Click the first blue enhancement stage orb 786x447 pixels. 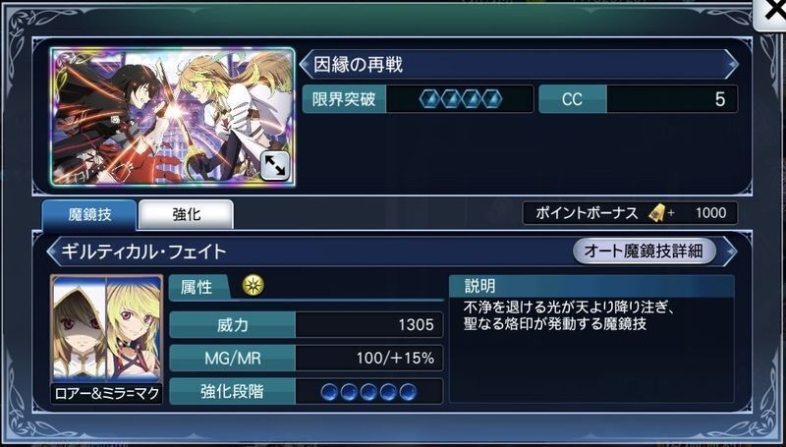(x=329, y=392)
